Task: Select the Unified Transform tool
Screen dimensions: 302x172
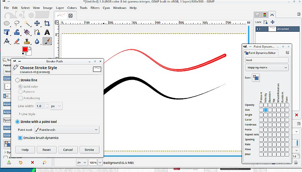Action: pos(7,32)
